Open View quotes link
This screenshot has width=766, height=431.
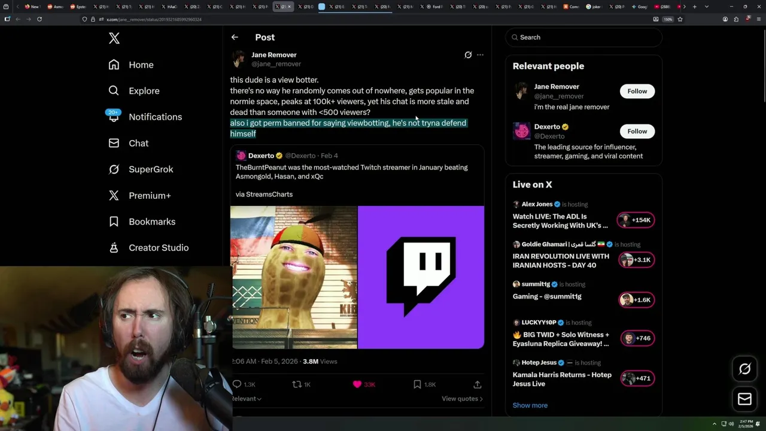462,399
